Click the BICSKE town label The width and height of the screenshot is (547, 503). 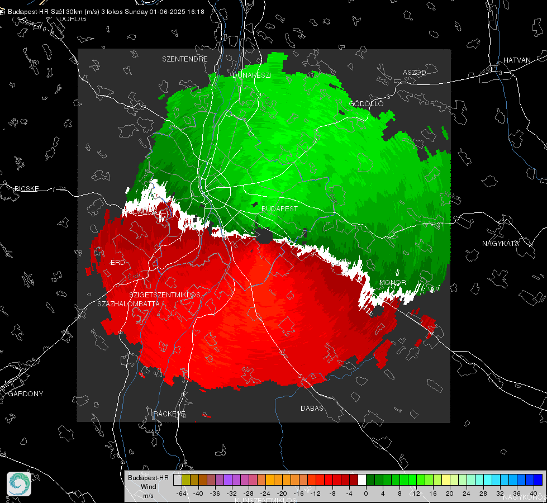point(26,188)
